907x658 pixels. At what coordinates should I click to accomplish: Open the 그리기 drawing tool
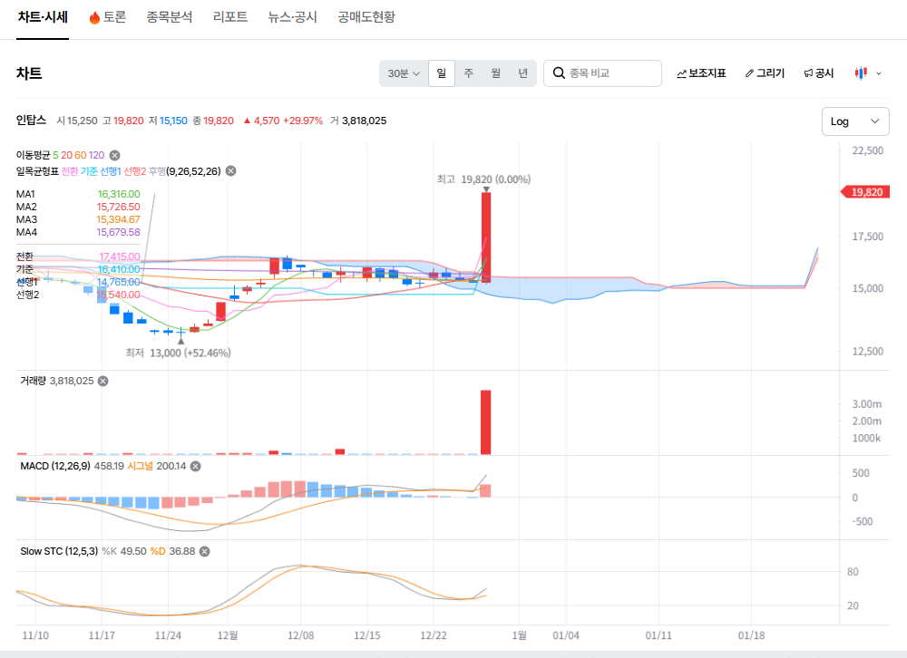tap(765, 73)
